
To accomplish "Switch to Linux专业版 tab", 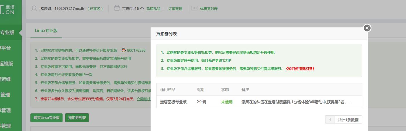I will click(x=46, y=31).
